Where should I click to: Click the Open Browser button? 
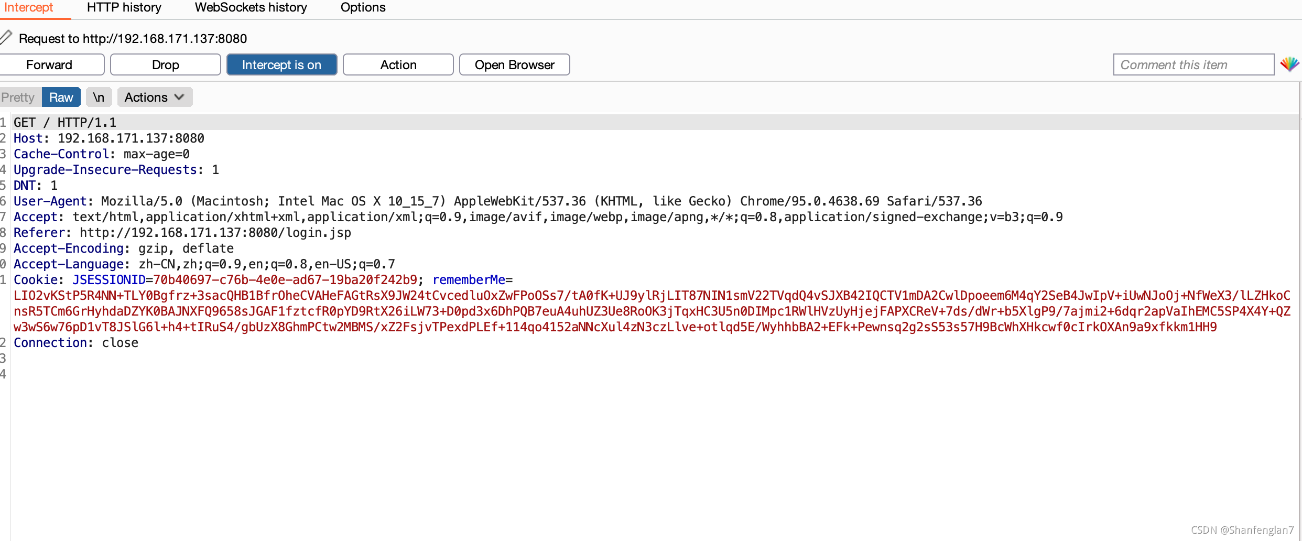point(515,64)
